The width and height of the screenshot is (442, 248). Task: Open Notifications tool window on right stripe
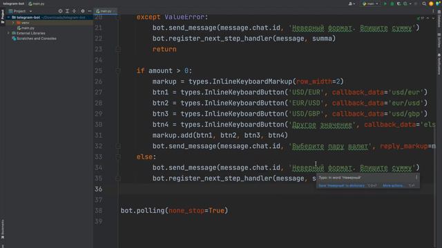click(x=439, y=64)
